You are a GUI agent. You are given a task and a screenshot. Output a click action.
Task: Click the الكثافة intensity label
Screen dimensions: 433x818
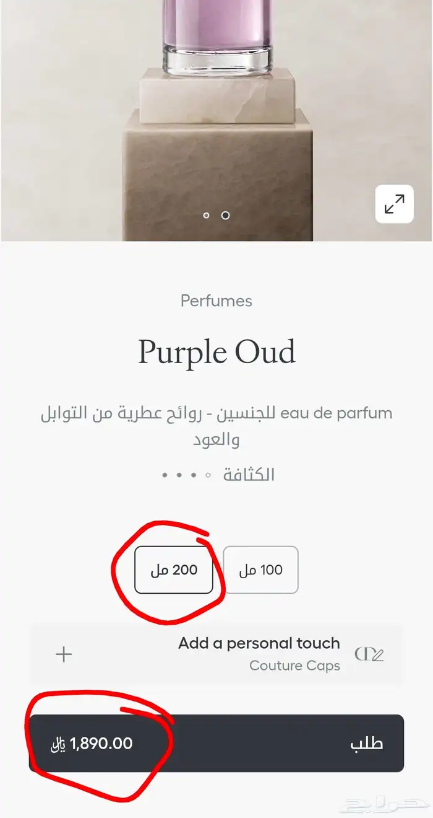(249, 475)
